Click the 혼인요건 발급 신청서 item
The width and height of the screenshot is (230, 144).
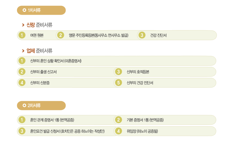67,131
